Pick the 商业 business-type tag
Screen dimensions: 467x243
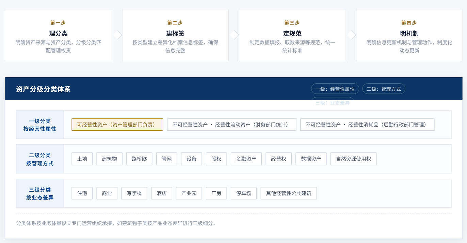[x=107, y=193]
